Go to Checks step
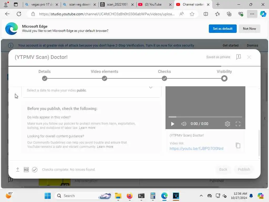Screen dimensions: 269x202 coord(164,75)
